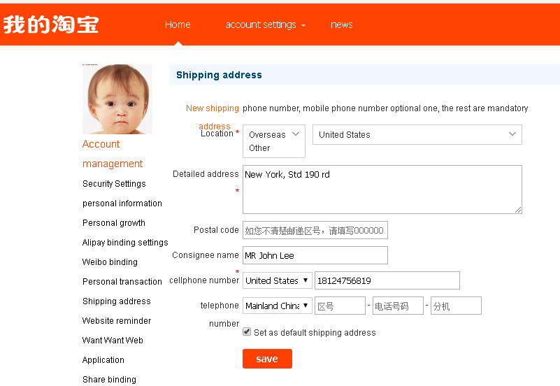Click the Consignee name field
Image resolution: width=560 pixels, height=386 pixels.
coord(315,255)
